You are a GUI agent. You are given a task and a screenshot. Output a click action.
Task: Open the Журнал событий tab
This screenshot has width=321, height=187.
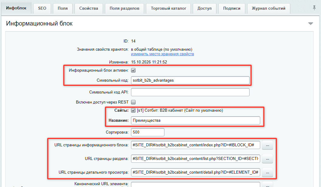pyautogui.click(x=269, y=8)
